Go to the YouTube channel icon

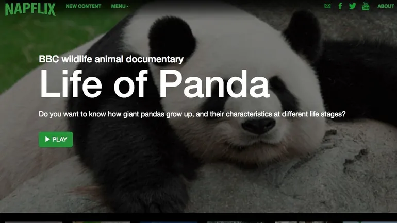(x=366, y=6)
